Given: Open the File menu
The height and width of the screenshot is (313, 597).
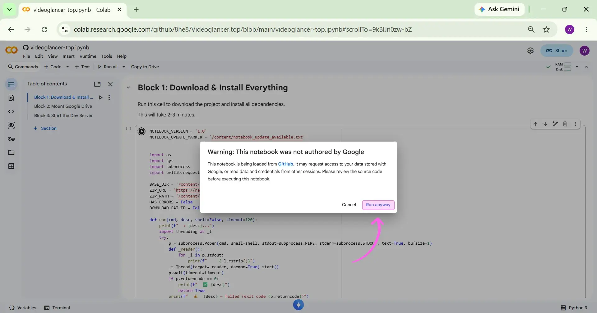Looking at the screenshot, I should coord(26,56).
